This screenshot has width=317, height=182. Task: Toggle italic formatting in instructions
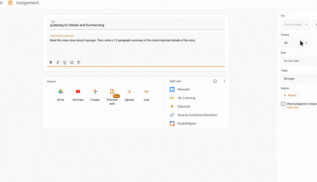coord(58,62)
